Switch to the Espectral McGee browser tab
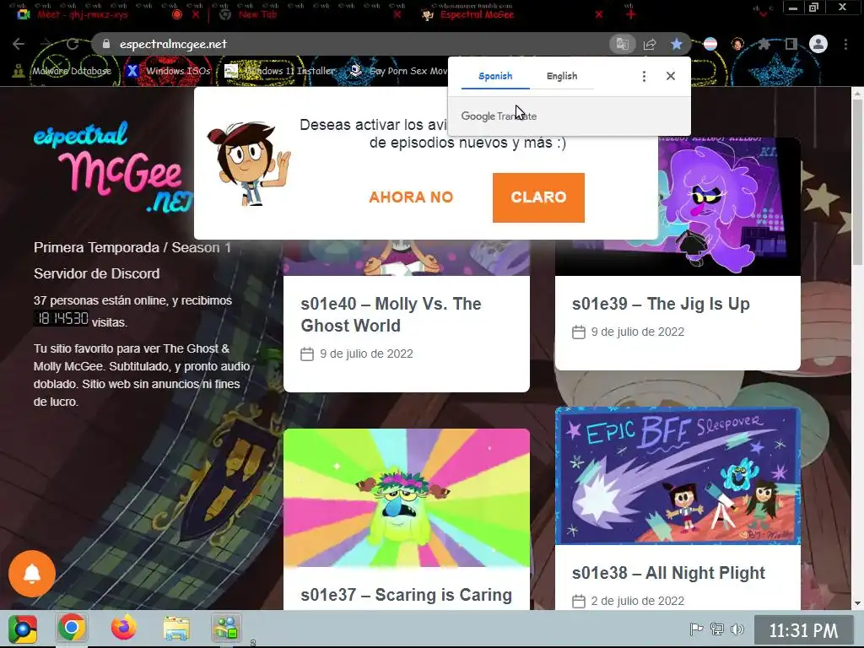The image size is (864, 648). (478, 14)
